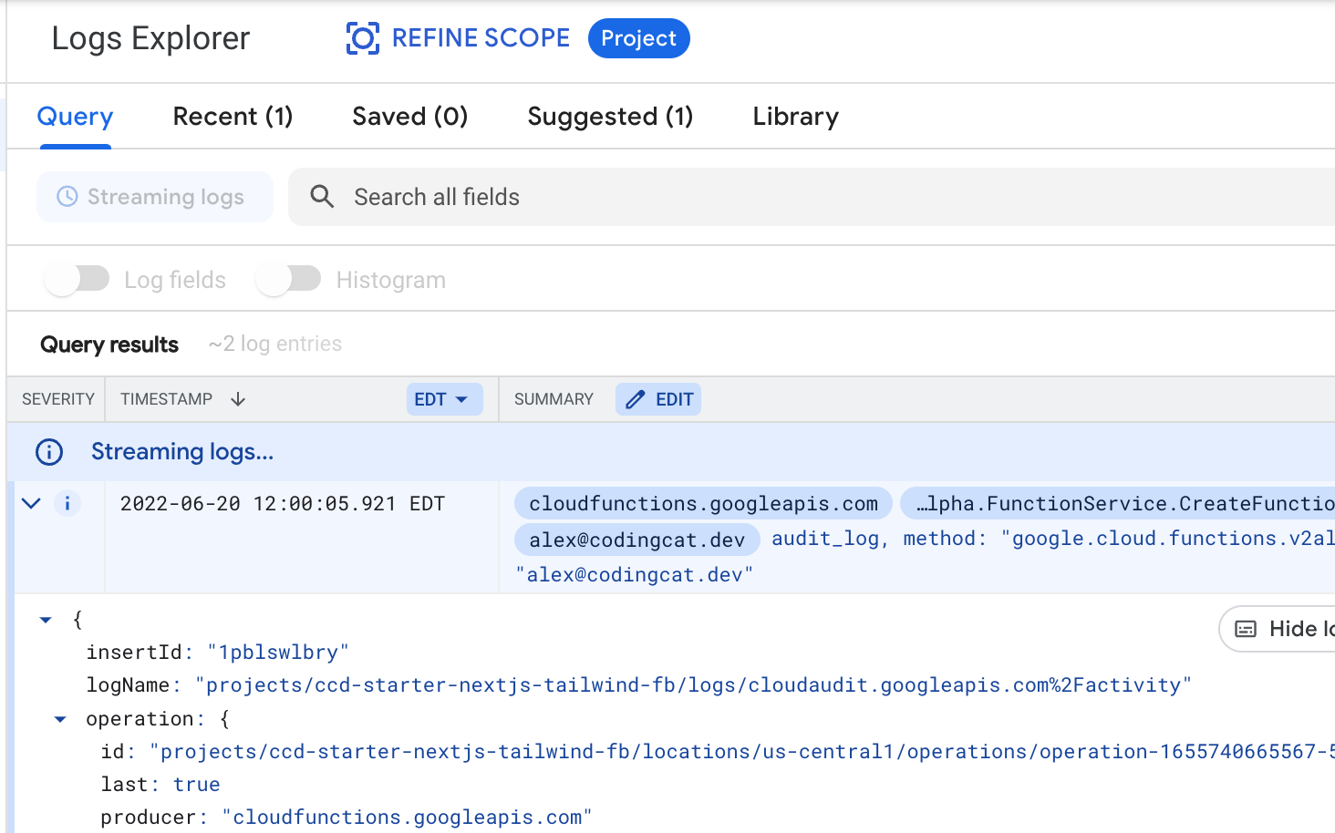Click the timestamp sort arrow icon
Image resolution: width=1335 pixels, height=833 pixels.
tap(238, 399)
